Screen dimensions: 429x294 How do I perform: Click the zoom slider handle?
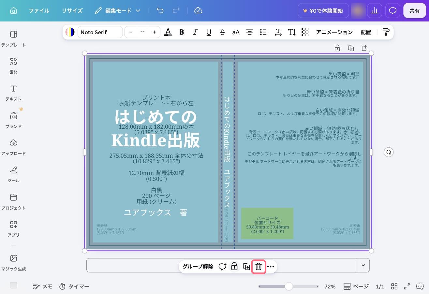(288, 287)
